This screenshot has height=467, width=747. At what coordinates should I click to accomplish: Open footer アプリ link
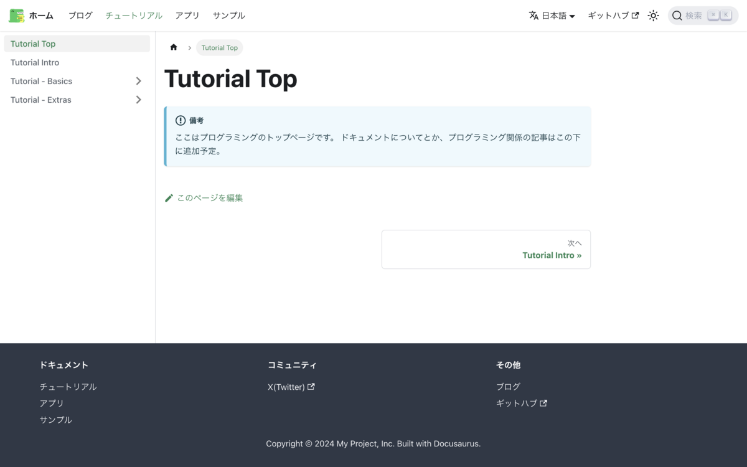point(52,403)
